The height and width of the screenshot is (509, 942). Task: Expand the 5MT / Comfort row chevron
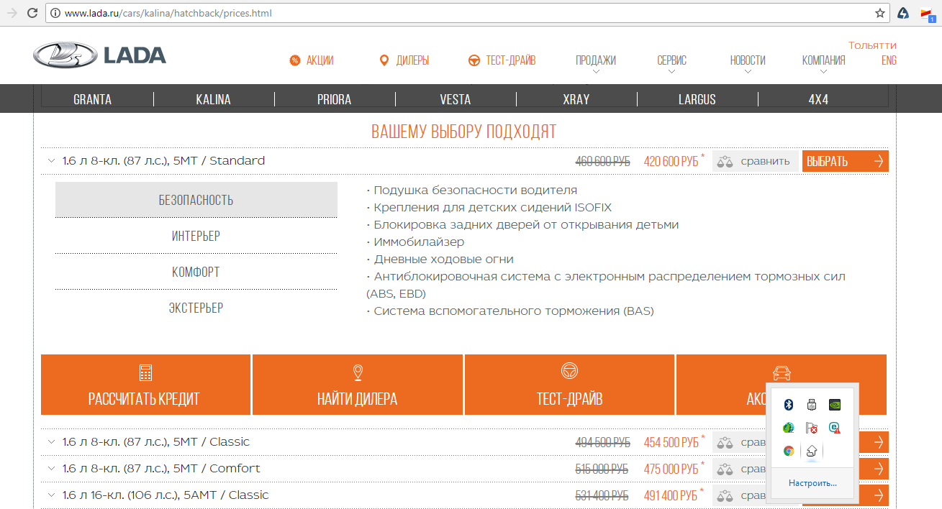click(x=51, y=469)
